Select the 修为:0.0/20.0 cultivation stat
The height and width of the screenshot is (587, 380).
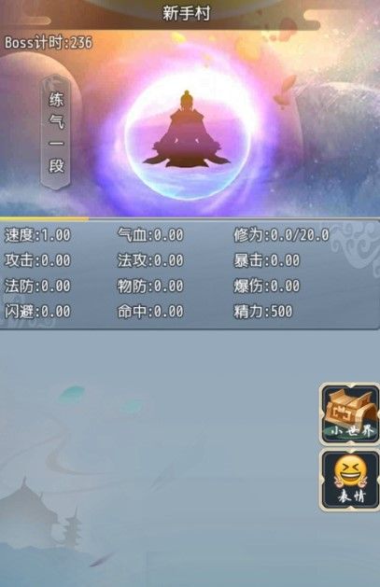click(x=282, y=235)
